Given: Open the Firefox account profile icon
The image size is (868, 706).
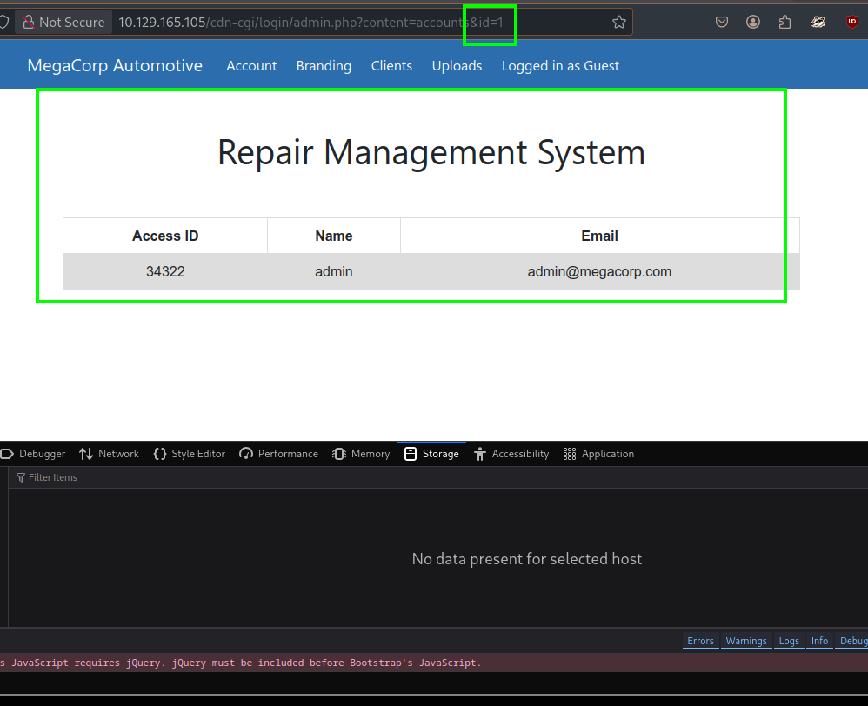Looking at the screenshot, I should (x=753, y=22).
